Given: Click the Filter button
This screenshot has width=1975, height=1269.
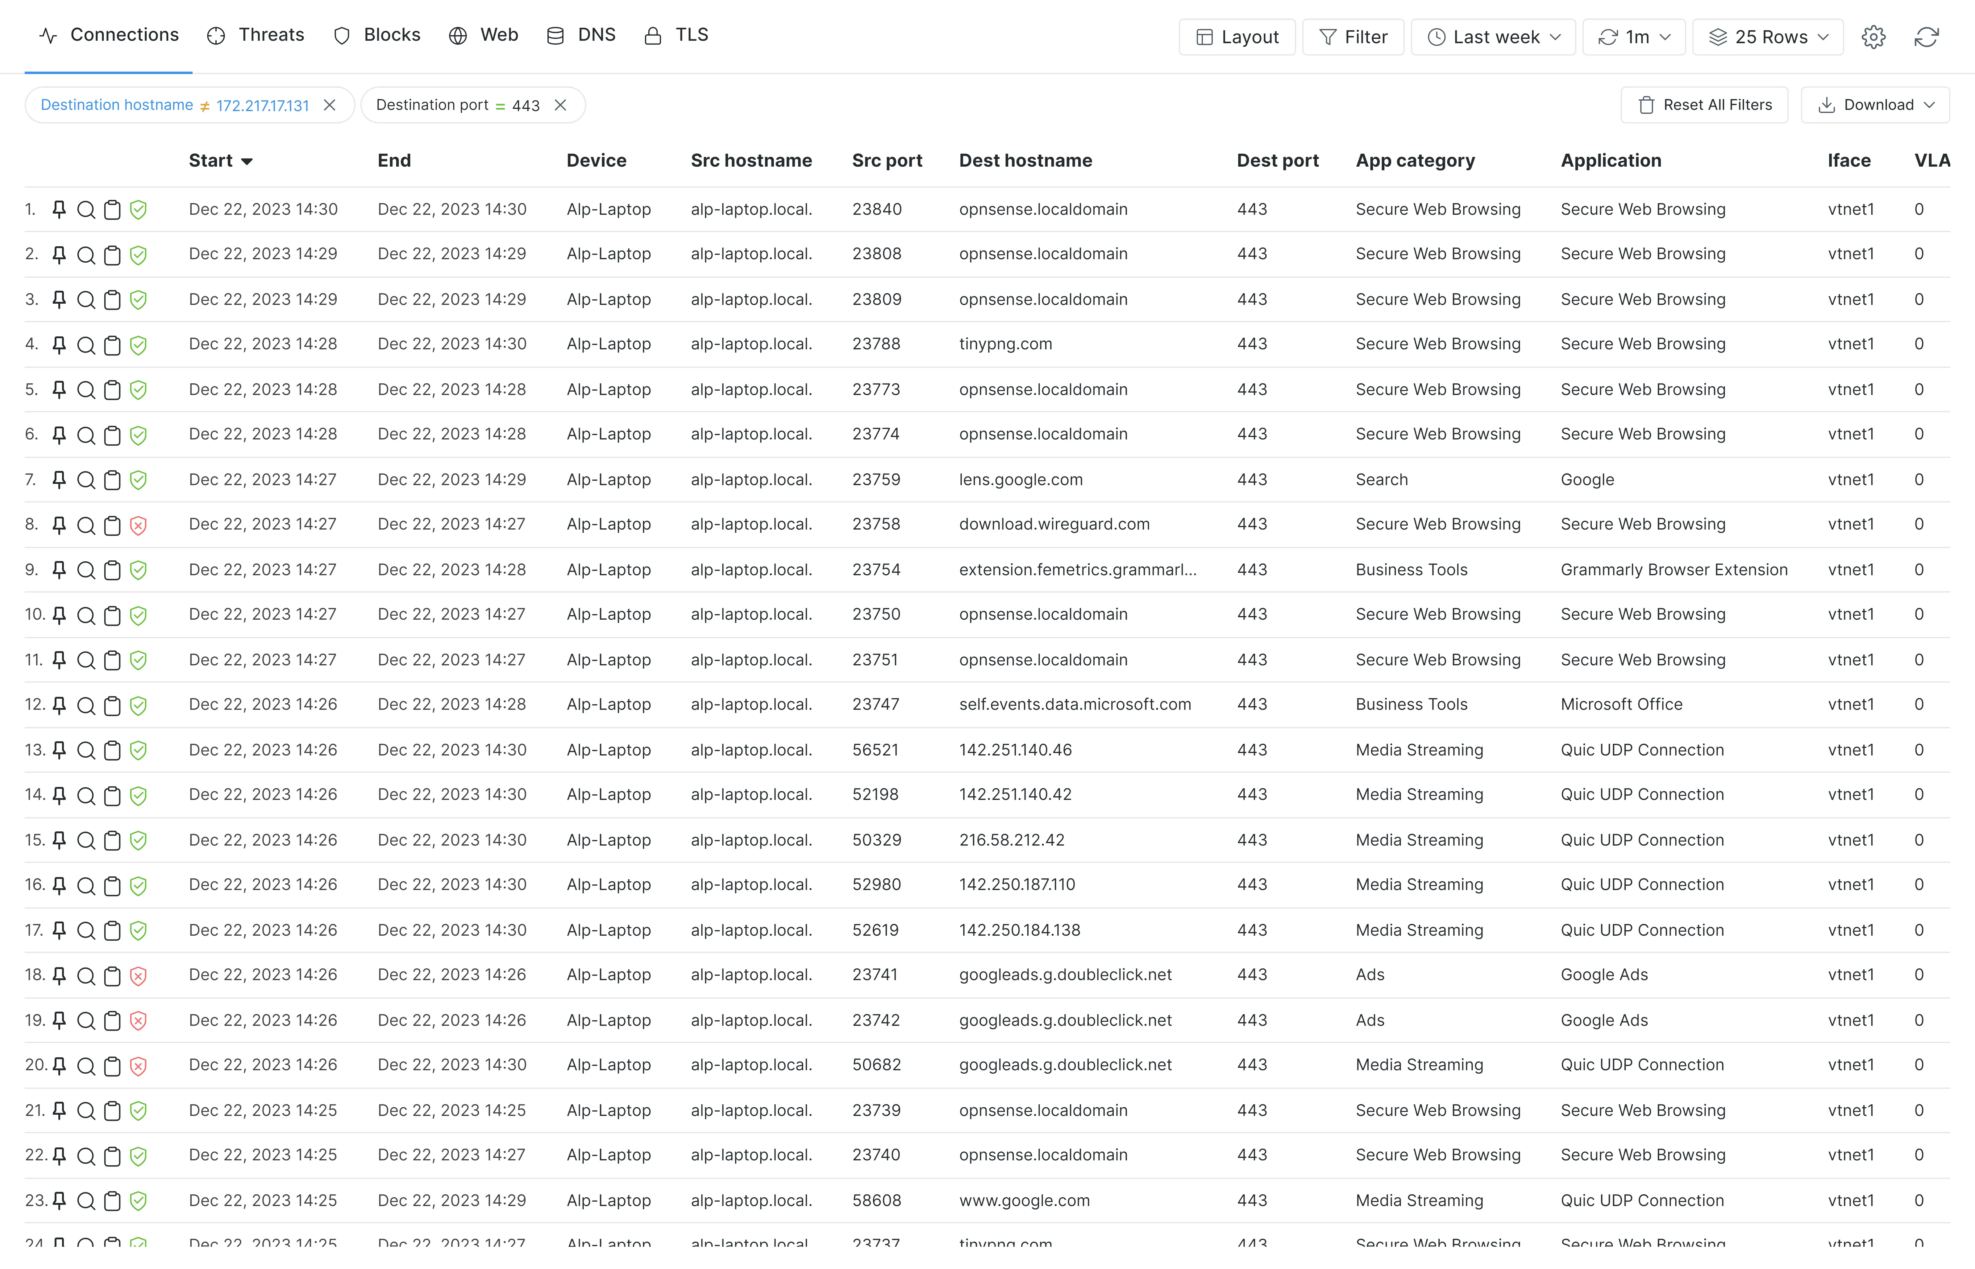Looking at the screenshot, I should (x=1353, y=37).
